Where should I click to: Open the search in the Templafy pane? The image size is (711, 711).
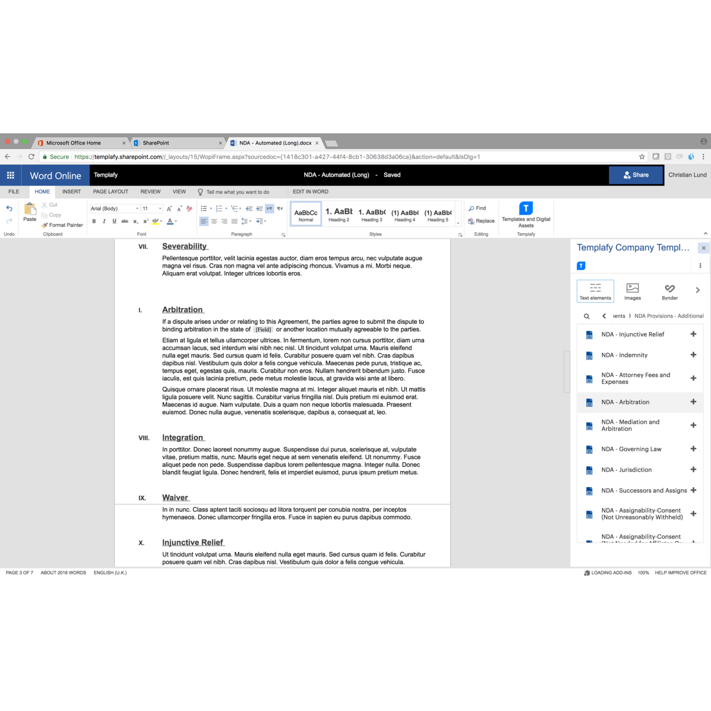[587, 316]
